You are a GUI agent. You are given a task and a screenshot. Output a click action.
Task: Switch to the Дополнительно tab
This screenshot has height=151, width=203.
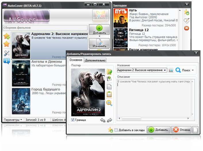[95, 60]
